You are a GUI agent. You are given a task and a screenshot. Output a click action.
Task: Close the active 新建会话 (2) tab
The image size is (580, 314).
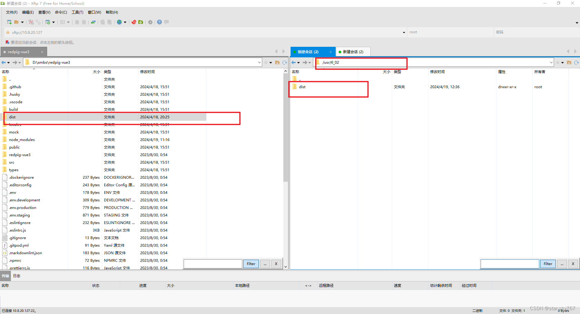(x=330, y=52)
